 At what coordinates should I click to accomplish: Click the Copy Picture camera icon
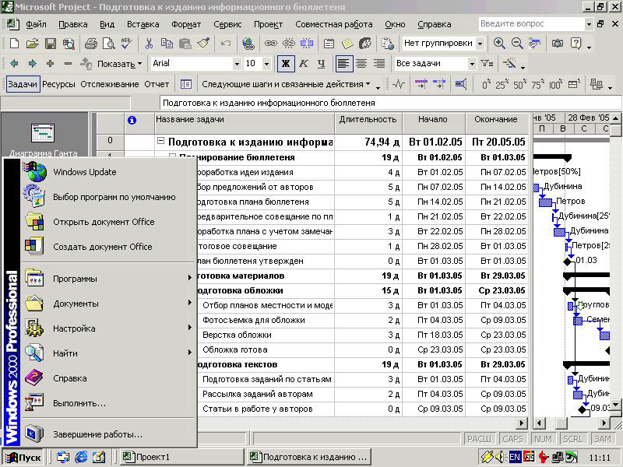pyautogui.click(x=558, y=44)
